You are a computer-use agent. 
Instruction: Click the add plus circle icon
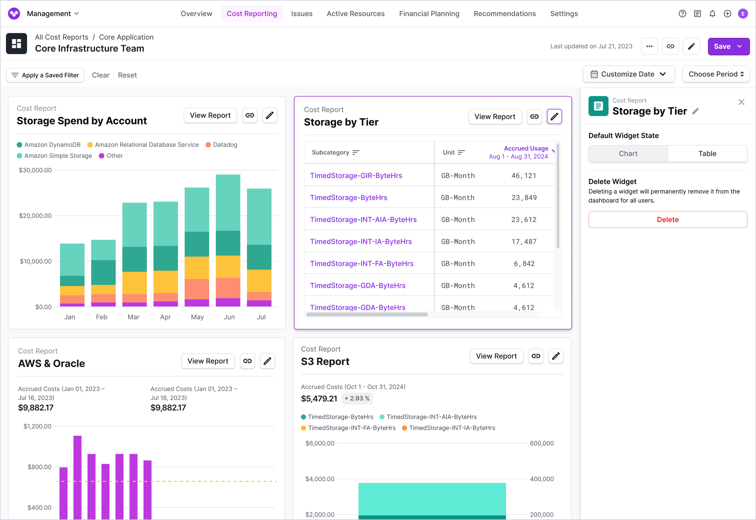(x=727, y=14)
